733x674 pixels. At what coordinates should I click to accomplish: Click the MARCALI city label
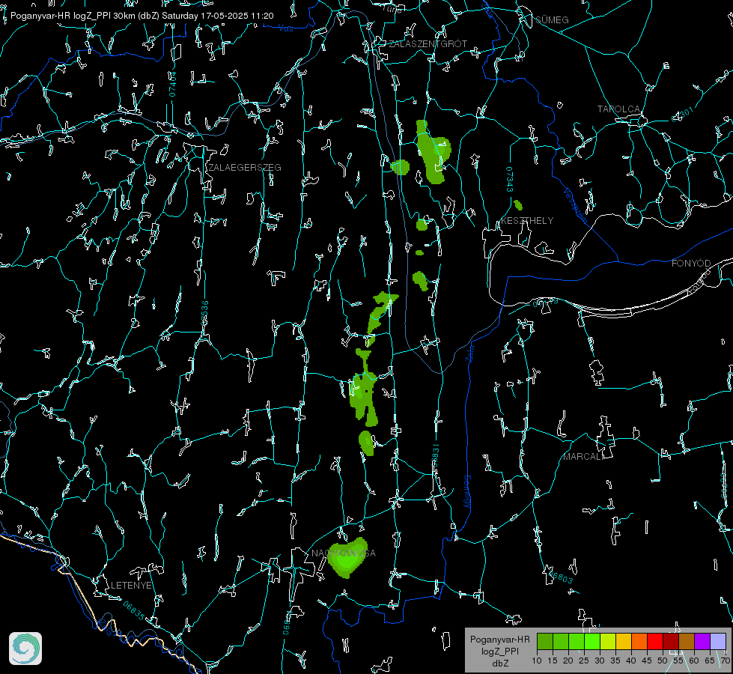click(583, 457)
